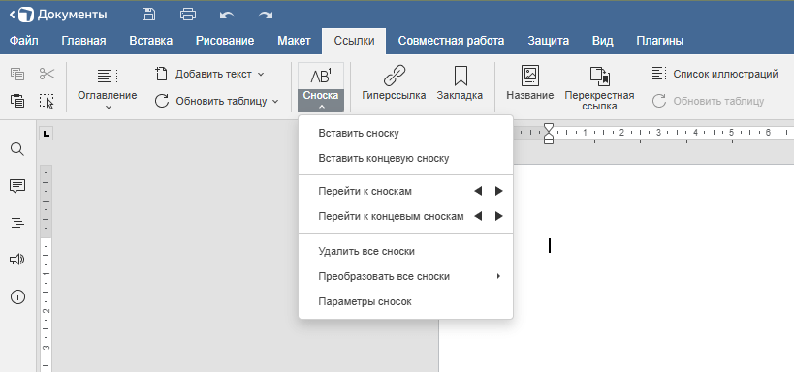
Task: Open the about info icon
Action: [17, 297]
